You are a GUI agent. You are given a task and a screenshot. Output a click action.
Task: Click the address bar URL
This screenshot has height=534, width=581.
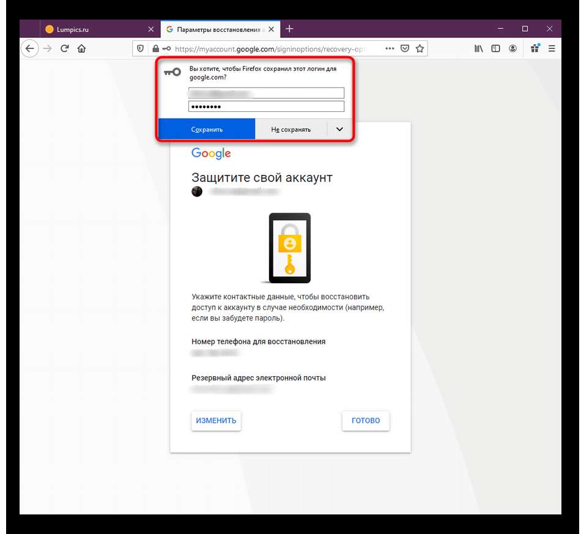click(269, 49)
